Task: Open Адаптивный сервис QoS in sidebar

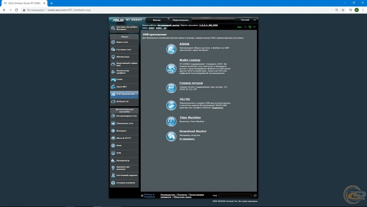Action: pos(124,64)
